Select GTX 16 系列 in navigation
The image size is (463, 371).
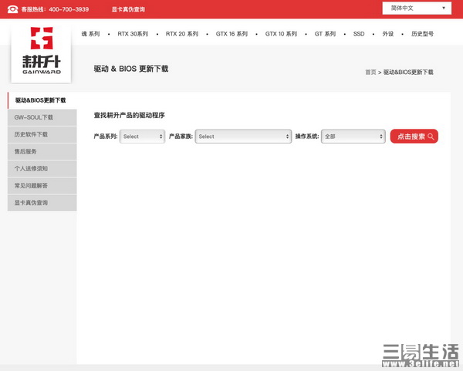coord(231,34)
